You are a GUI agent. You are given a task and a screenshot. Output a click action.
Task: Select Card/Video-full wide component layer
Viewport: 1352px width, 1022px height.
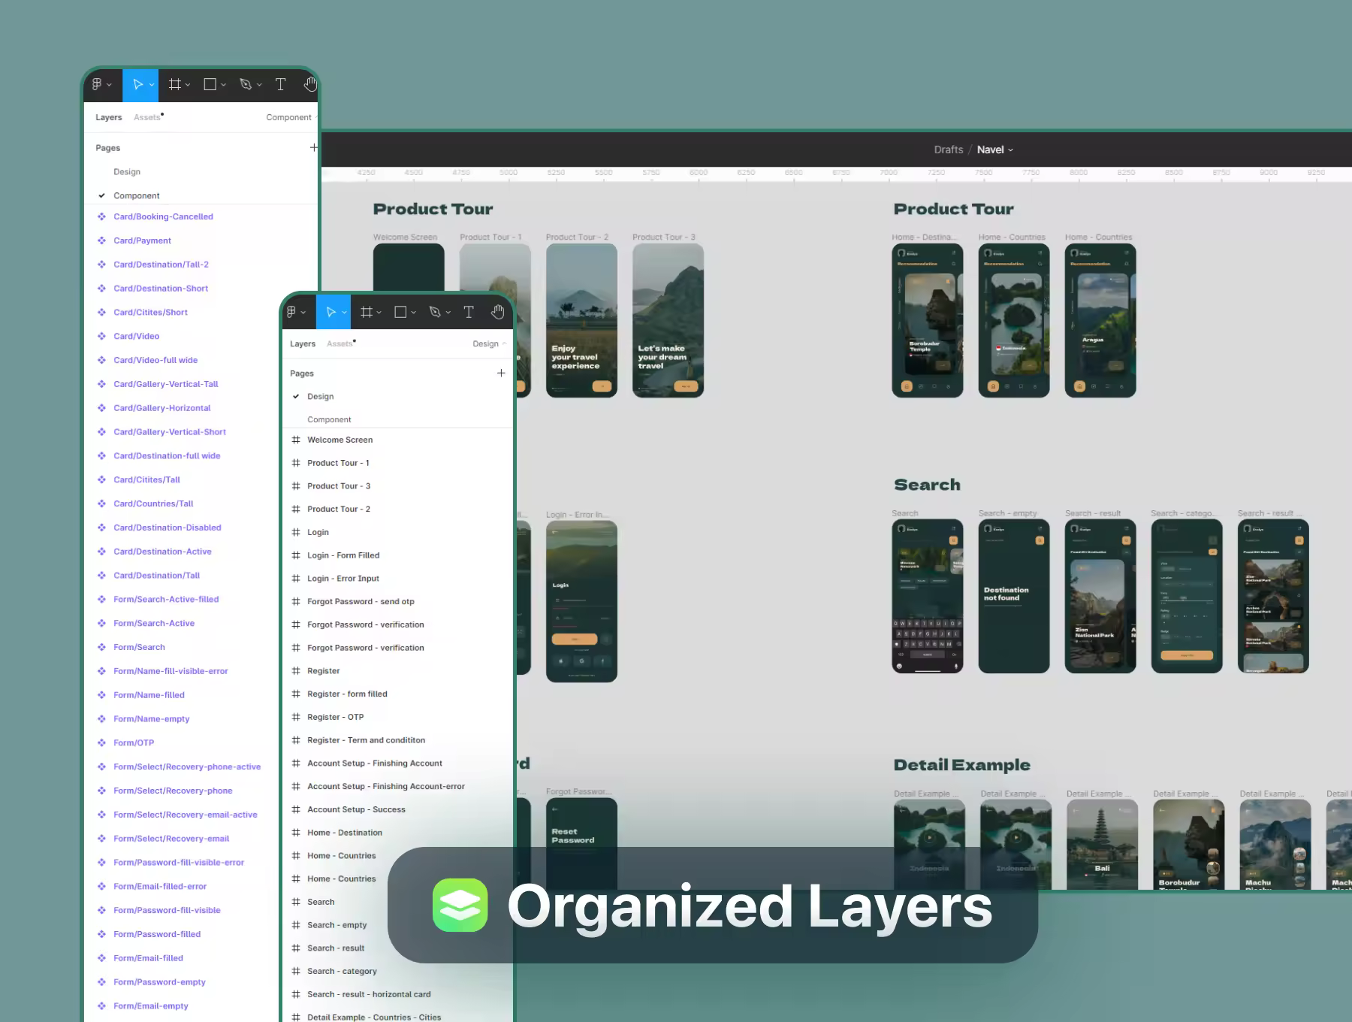155,360
